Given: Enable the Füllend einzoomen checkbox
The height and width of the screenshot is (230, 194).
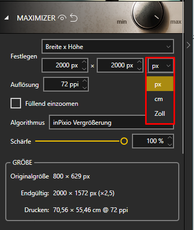Looking at the screenshot, I should pyautogui.click(x=16, y=103).
